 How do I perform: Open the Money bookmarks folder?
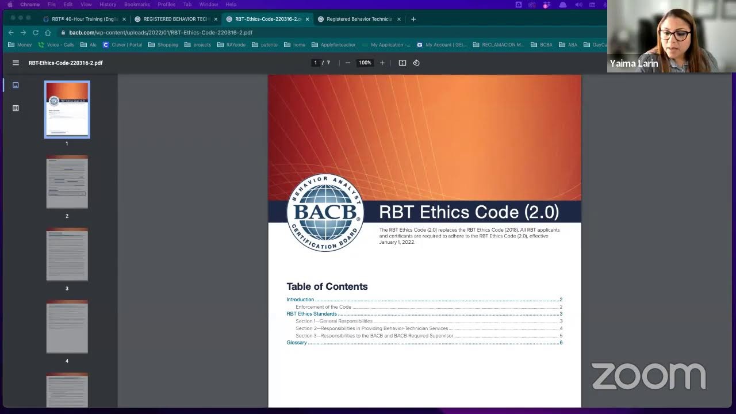(20, 45)
